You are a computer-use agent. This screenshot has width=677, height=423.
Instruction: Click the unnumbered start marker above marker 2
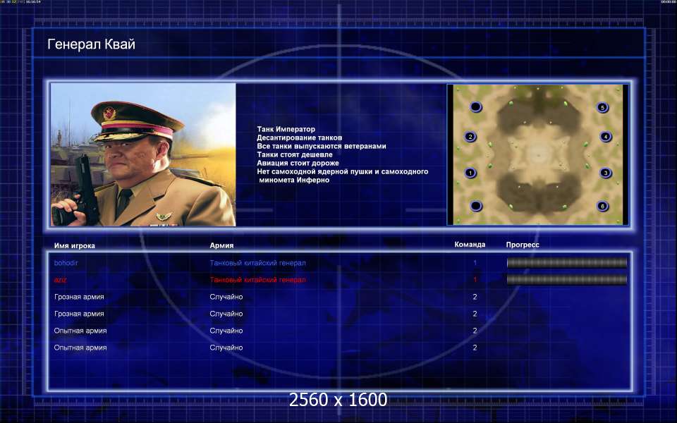click(x=475, y=106)
